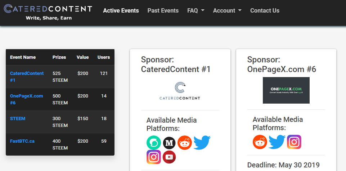This screenshot has width=346, height=171.
Task: Click the CateredContent logo in the navbar
Action: pyautogui.click(x=48, y=11)
